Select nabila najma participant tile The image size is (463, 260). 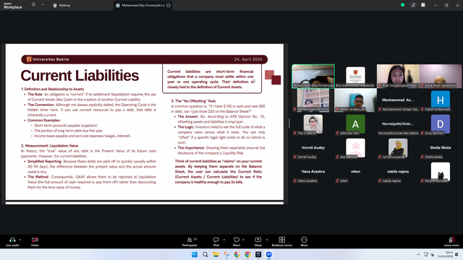click(x=398, y=172)
